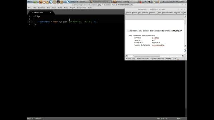Click Writer's vertical scrollbar up arrow

click(x=185, y=16)
